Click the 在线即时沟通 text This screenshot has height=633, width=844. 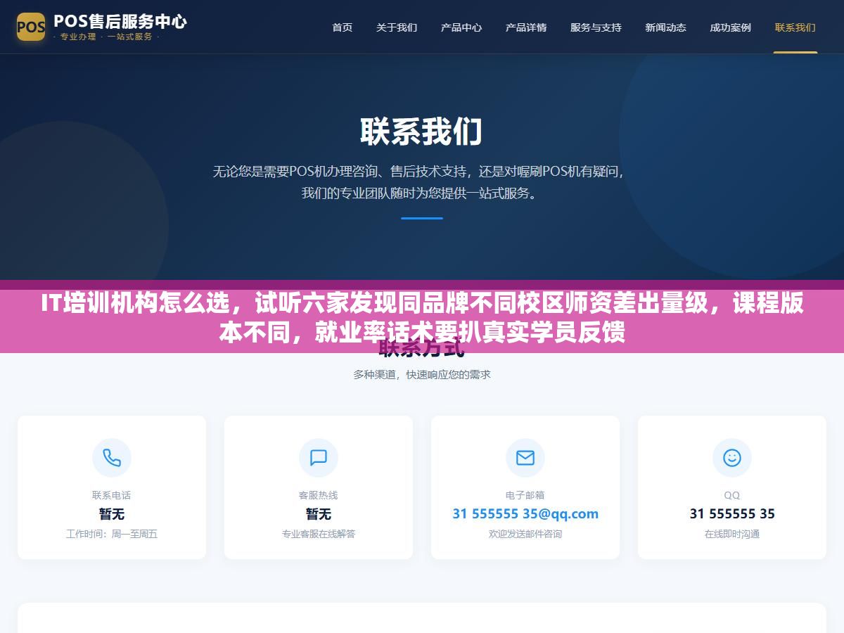[x=732, y=534]
